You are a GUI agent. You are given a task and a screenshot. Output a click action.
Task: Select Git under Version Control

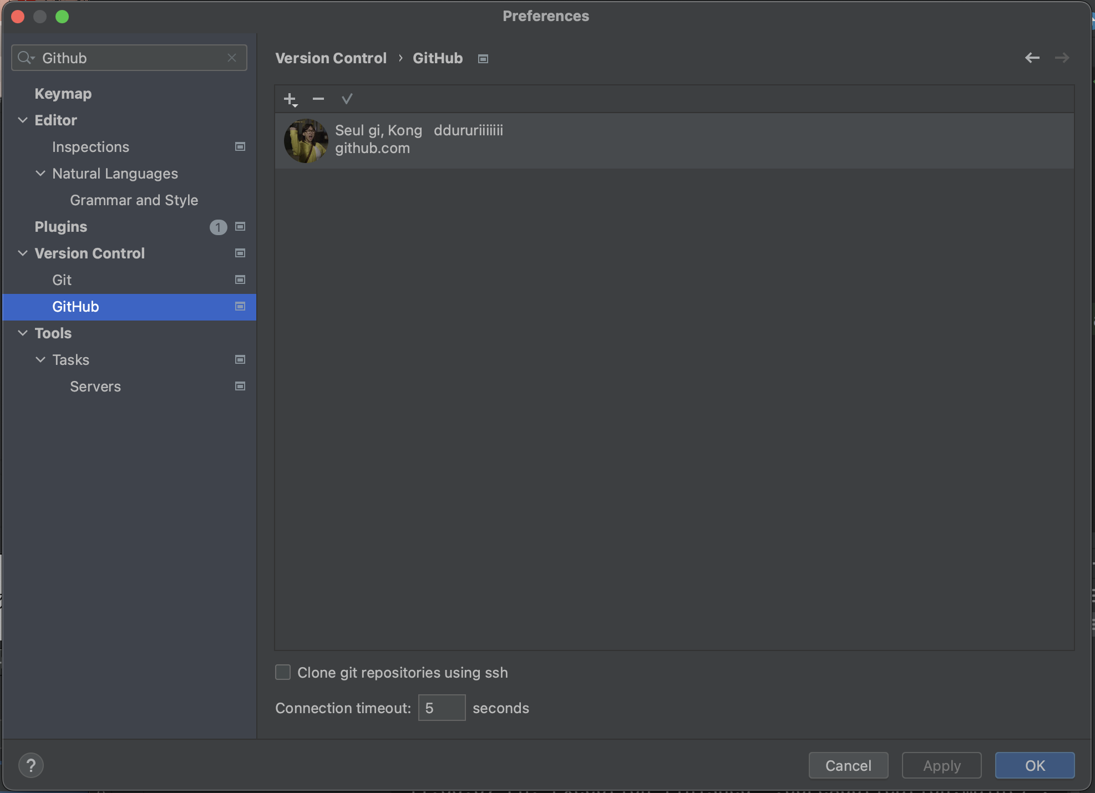click(x=62, y=280)
